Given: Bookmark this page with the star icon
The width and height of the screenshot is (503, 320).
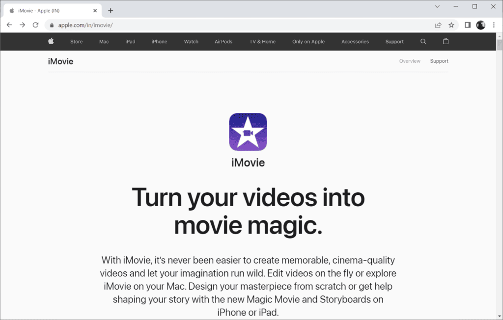Looking at the screenshot, I should (x=451, y=25).
